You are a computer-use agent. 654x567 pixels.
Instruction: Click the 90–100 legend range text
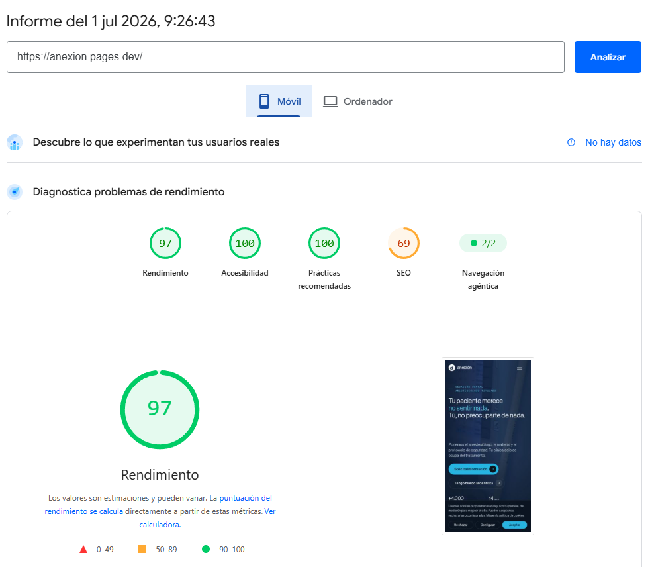[232, 550]
